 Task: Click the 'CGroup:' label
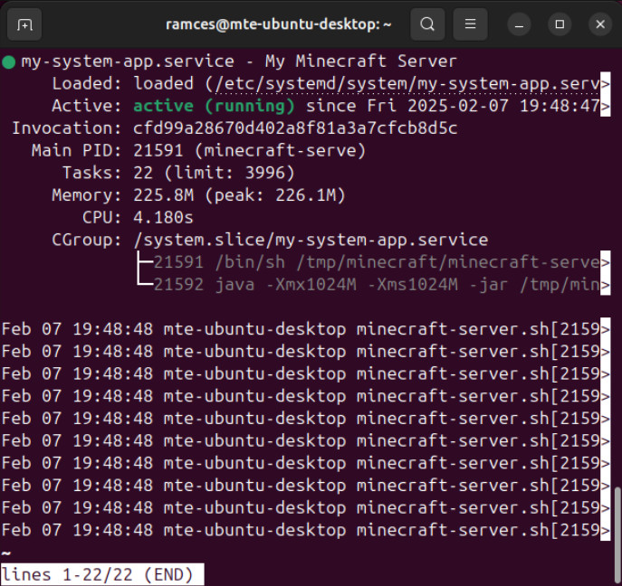[87, 241]
